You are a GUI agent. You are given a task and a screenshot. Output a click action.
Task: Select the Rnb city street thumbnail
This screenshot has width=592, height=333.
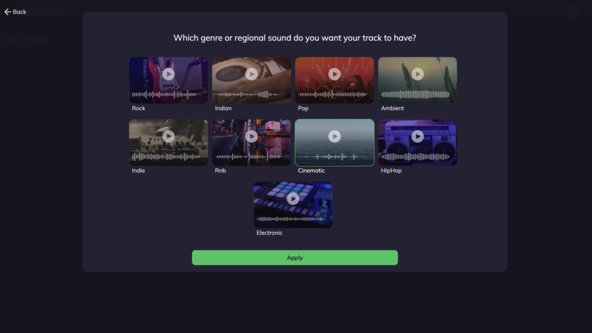(x=251, y=143)
